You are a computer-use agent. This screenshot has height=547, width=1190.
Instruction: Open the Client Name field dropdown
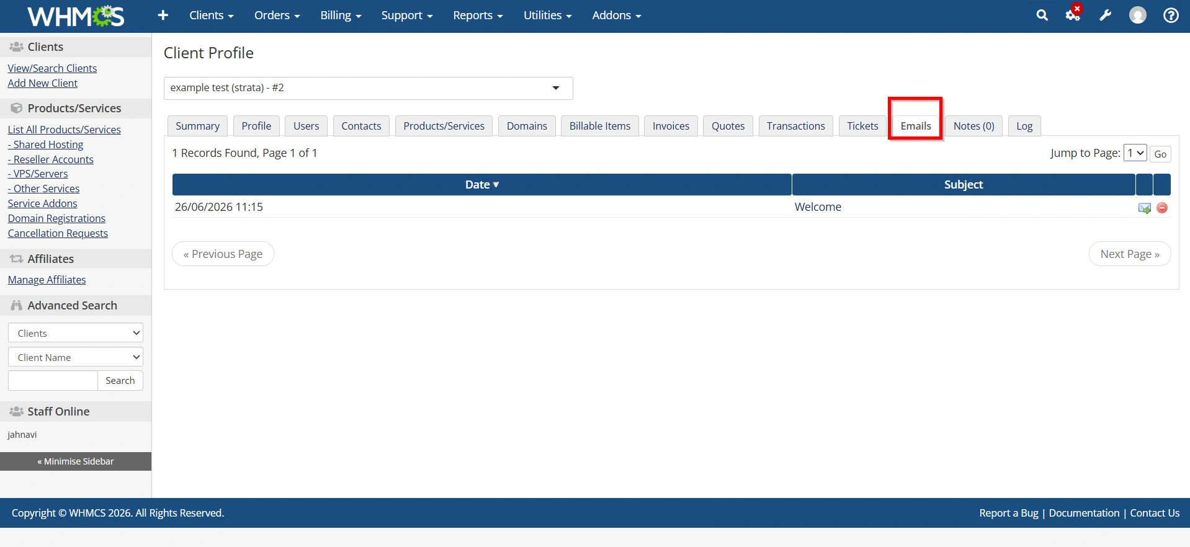point(76,357)
